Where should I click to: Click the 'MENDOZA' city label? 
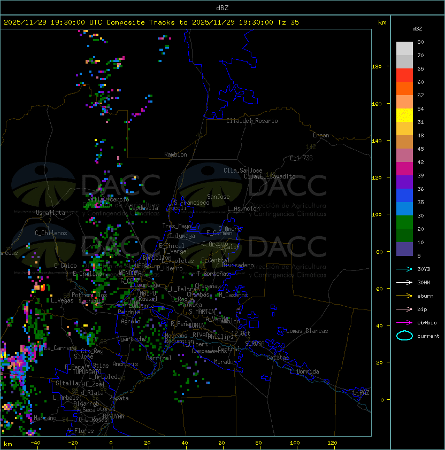130,273
